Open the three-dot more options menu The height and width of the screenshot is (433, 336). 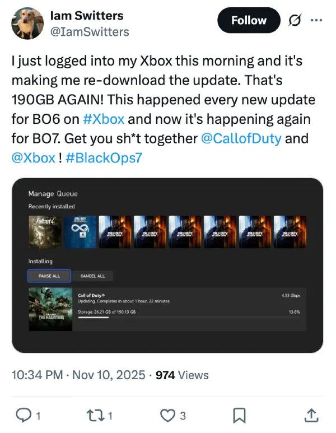pyautogui.click(x=316, y=21)
